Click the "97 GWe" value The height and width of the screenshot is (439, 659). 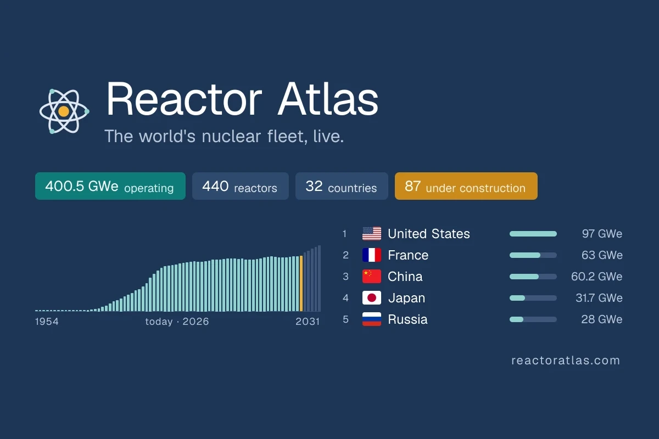(x=602, y=234)
